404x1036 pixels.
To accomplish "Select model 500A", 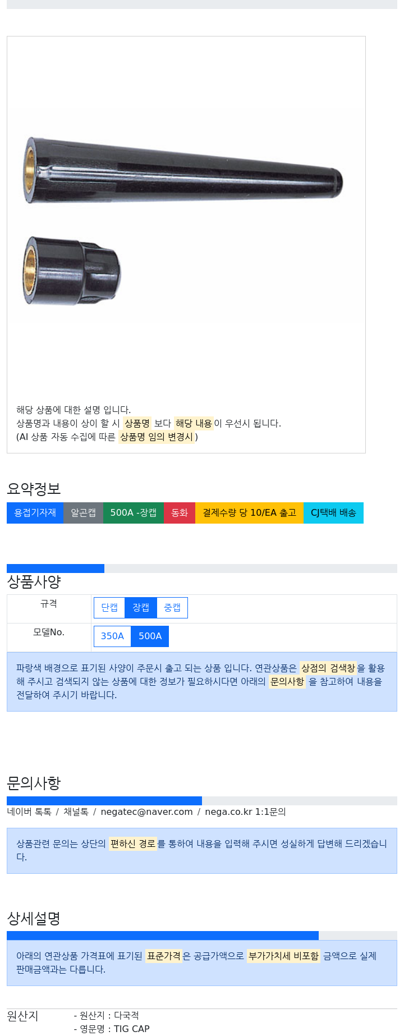I will (x=150, y=636).
